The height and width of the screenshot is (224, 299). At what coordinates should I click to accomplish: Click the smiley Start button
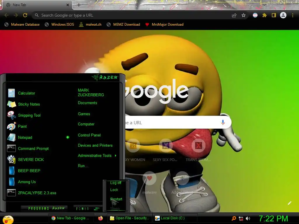pos(8,219)
